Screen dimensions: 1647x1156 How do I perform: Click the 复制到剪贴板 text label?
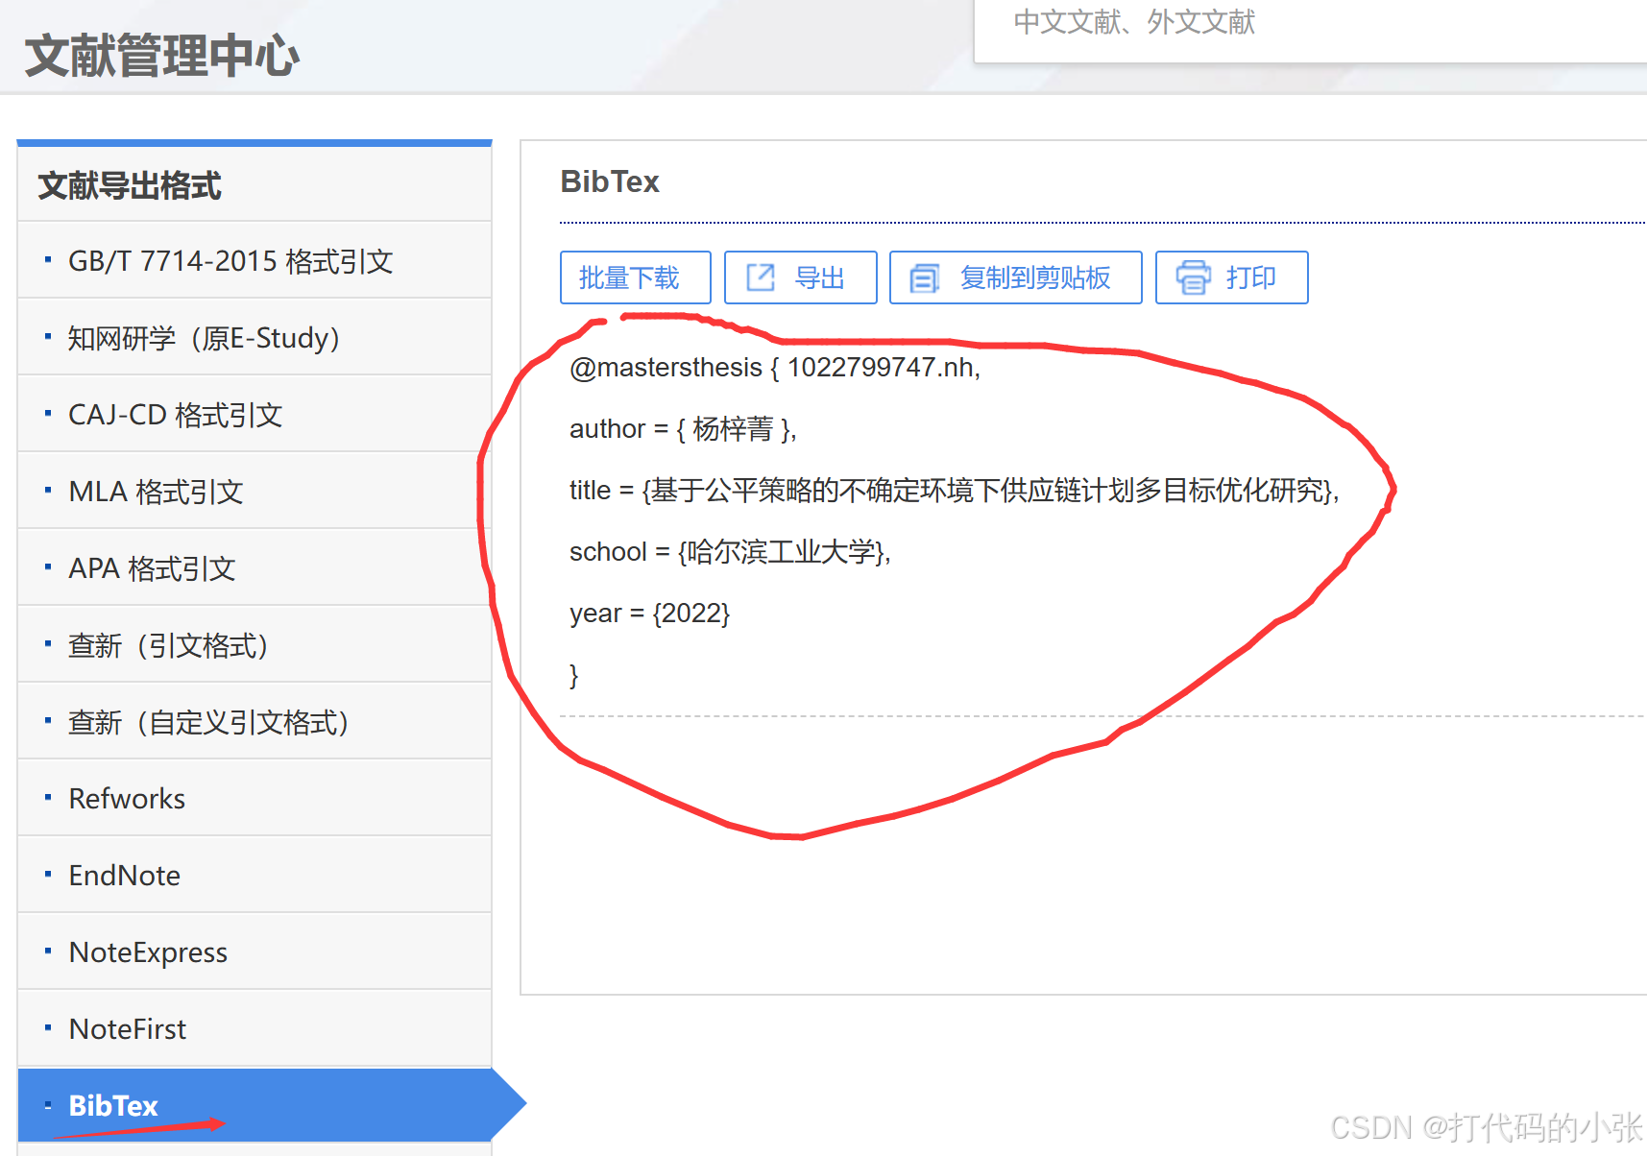tap(1035, 277)
